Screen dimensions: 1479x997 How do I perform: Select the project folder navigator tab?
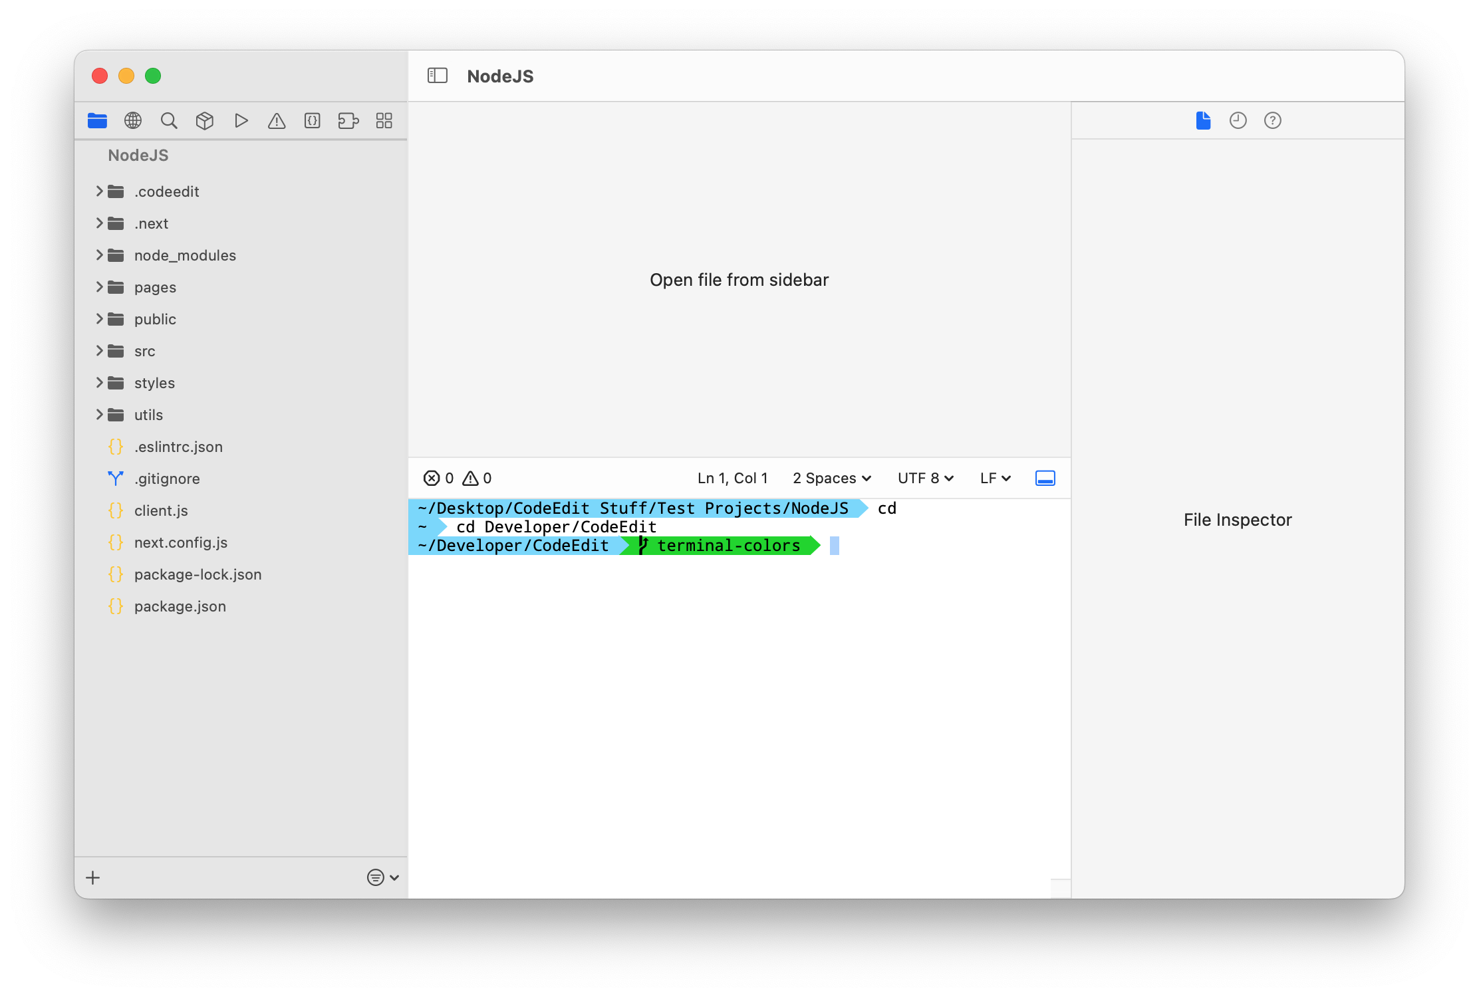97,120
